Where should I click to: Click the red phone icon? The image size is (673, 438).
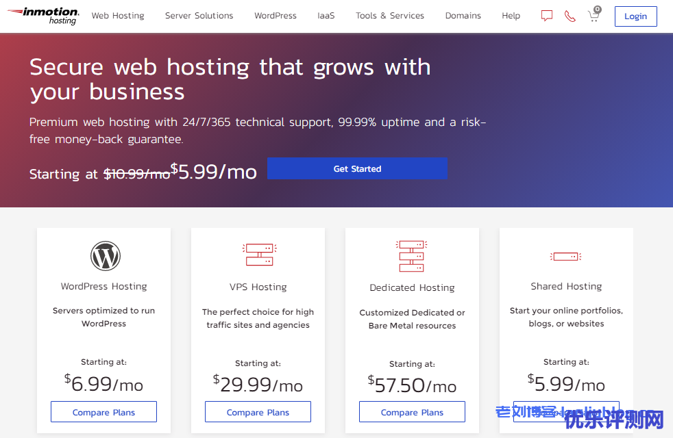(x=570, y=16)
